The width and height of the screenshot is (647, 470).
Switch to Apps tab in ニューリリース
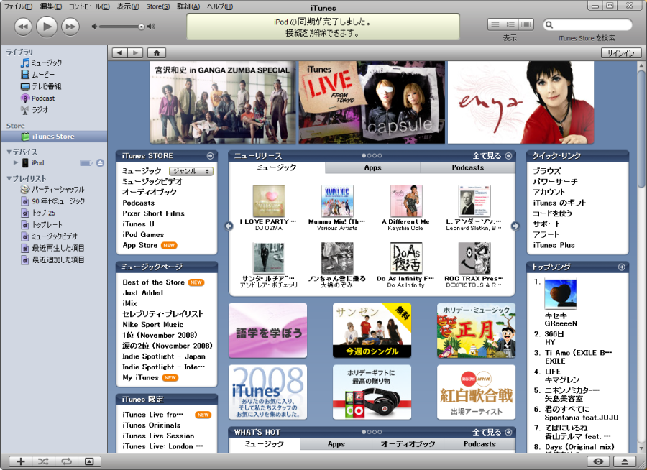[372, 167]
